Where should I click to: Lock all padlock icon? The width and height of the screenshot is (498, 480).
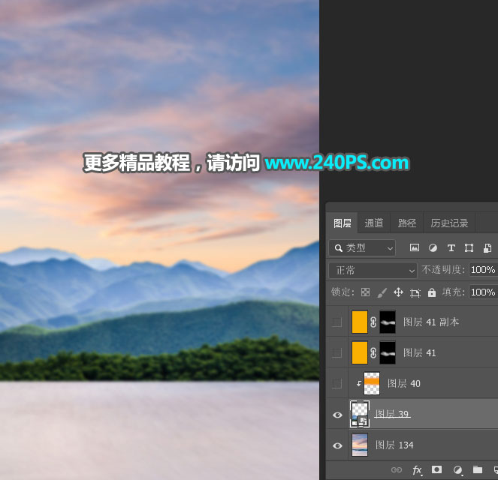point(432,292)
